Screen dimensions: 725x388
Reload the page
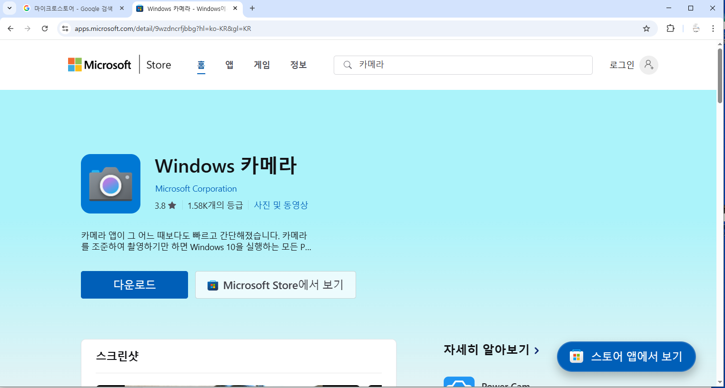pyautogui.click(x=45, y=29)
